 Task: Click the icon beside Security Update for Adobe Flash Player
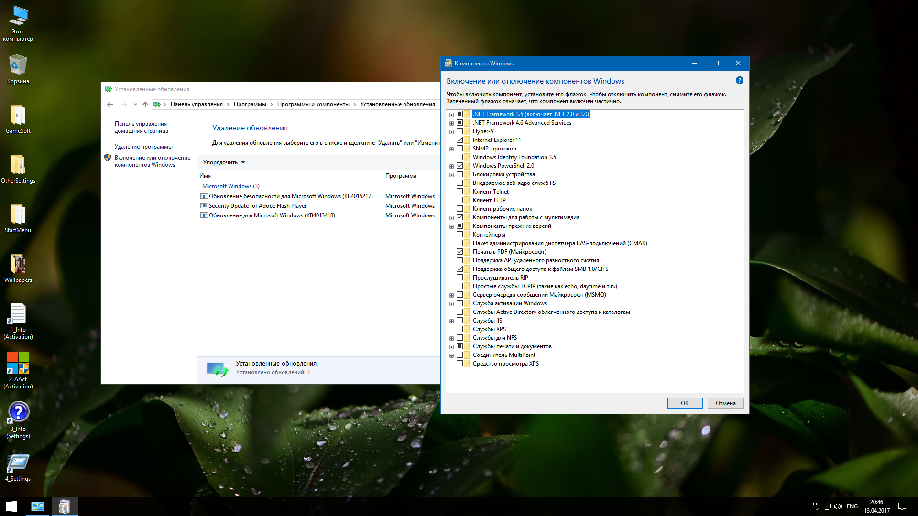coord(204,206)
